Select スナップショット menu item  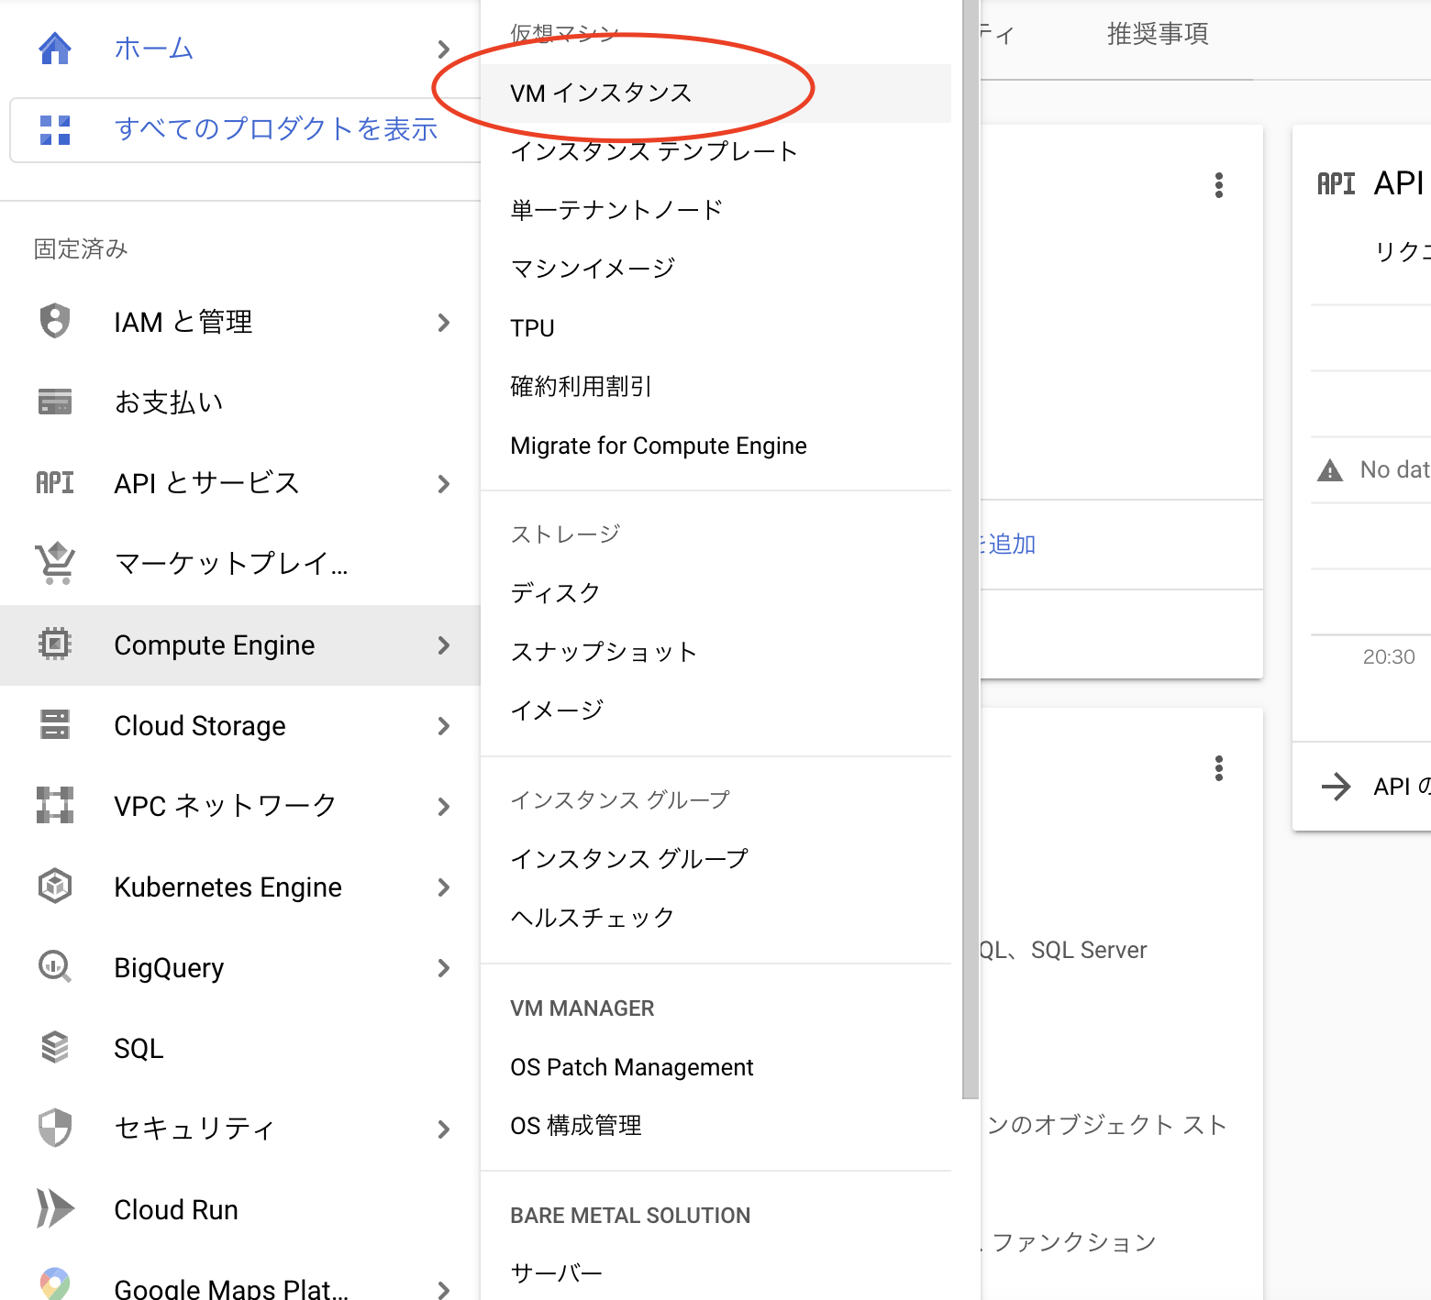click(715, 651)
